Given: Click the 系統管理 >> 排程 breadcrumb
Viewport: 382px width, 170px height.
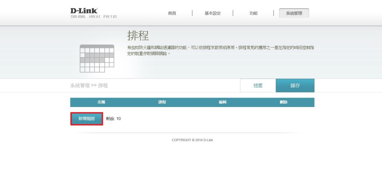Looking at the screenshot, I should pyautogui.click(x=89, y=86).
